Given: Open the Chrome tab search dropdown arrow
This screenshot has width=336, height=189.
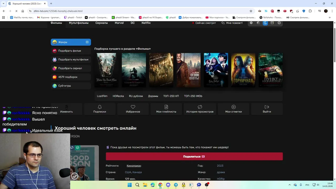Looking at the screenshot, I should tap(3, 3).
